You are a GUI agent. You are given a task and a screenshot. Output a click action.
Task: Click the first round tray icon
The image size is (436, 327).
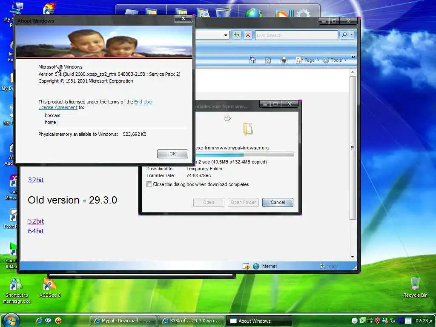click(355, 321)
